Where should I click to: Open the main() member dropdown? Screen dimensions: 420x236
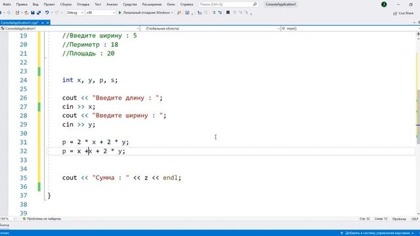coord(350,28)
